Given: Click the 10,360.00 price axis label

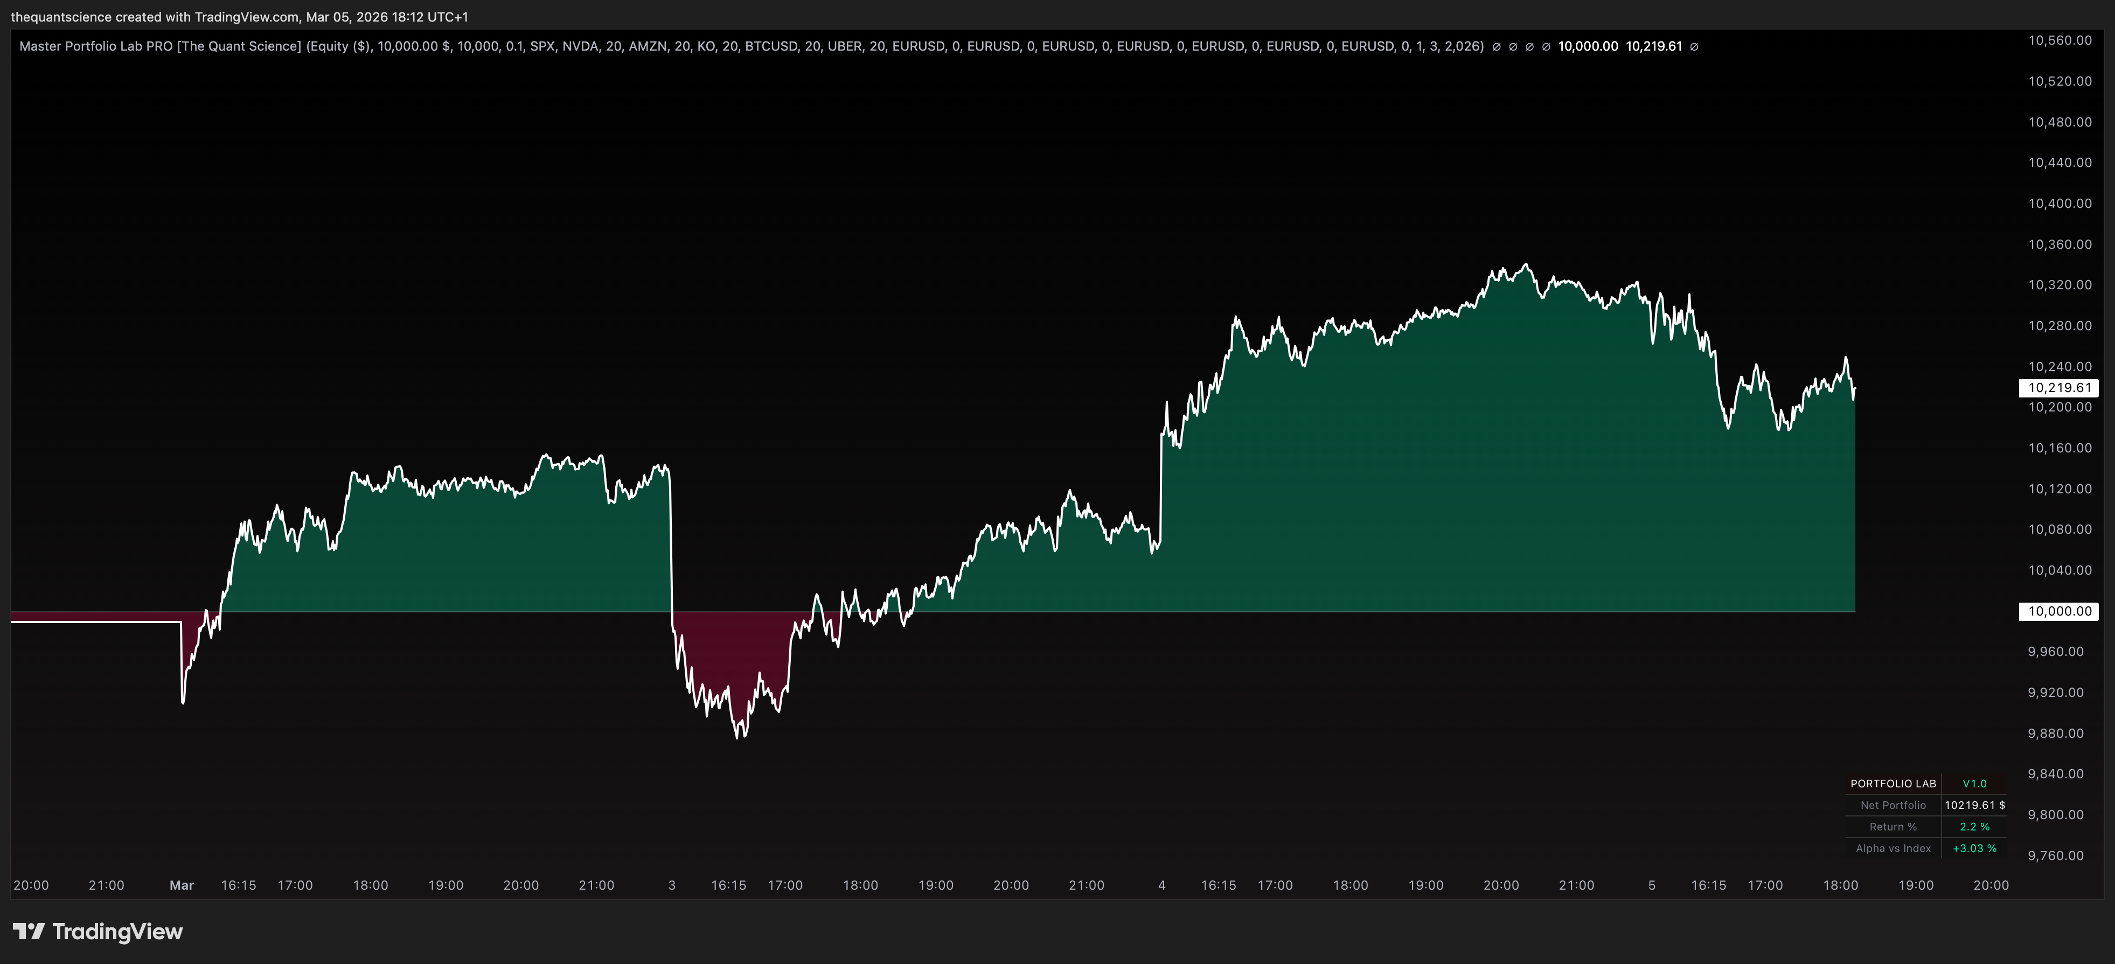Looking at the screenshot, I should point(2059,244).
